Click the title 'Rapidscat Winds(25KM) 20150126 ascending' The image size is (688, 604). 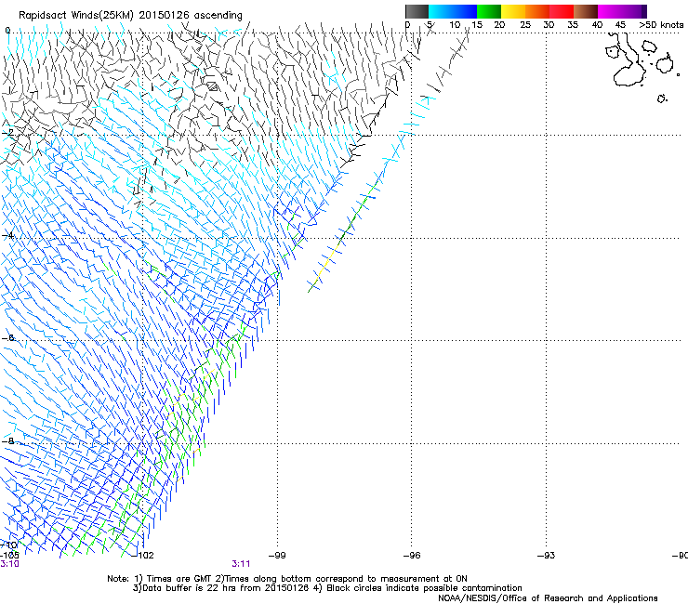(130, 15)
